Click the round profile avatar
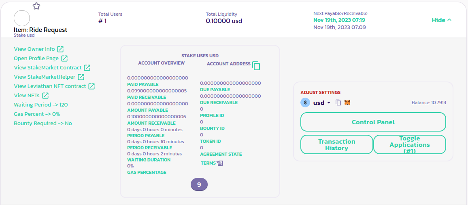This screenshot has width=468, height=205. coord(22,19)
